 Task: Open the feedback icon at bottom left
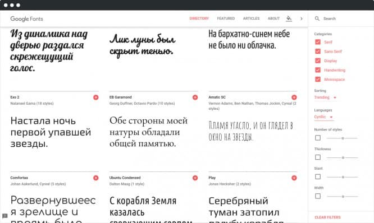[4, 216]
